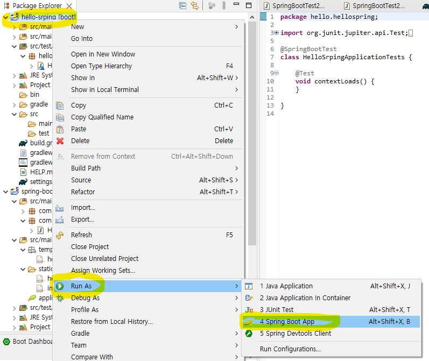Open the Build Path submenu
This screenshot has height=361, width=429.
click(x=148, y=168)
